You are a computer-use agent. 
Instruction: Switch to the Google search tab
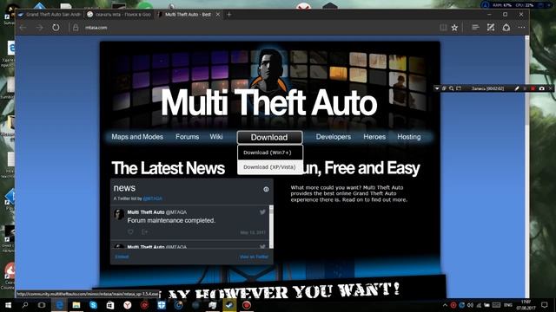[119, 15]
